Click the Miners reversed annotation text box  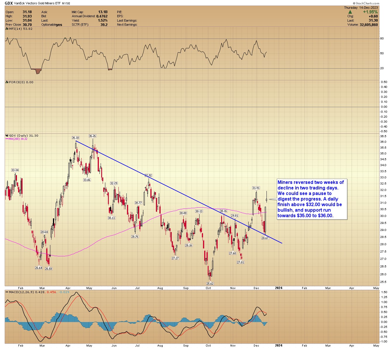coord(312,199)
